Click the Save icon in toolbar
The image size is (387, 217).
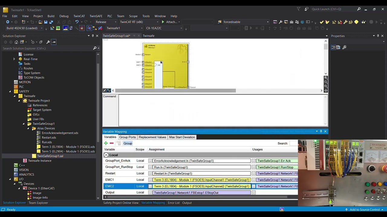pyautogui.click(x=46, y=22)
